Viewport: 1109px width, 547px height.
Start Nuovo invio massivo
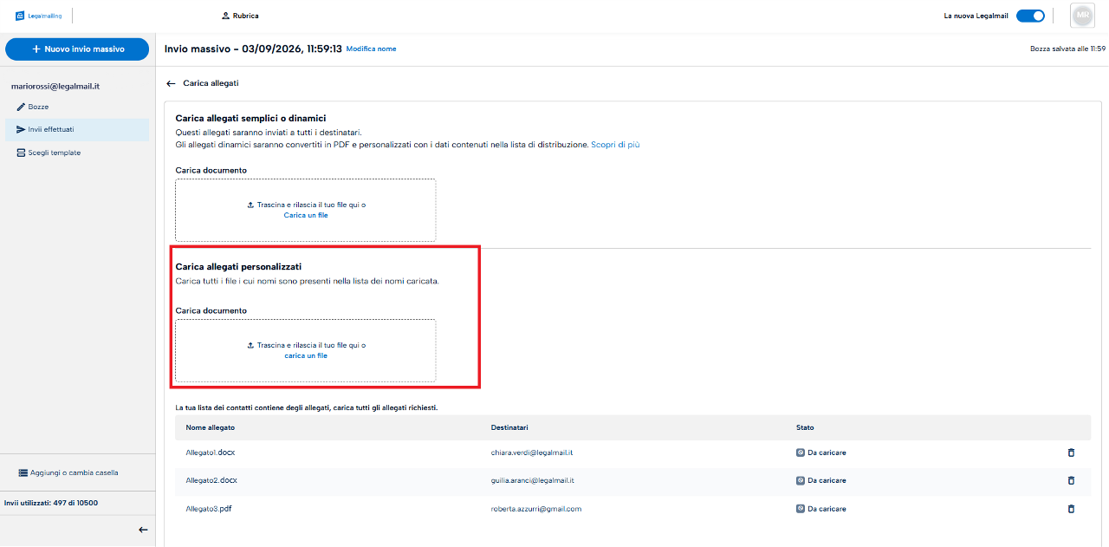[x=78, y=49]
